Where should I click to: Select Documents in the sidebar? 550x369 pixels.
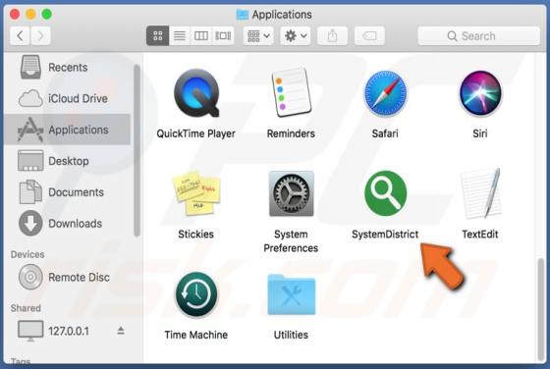click(68, 192)
